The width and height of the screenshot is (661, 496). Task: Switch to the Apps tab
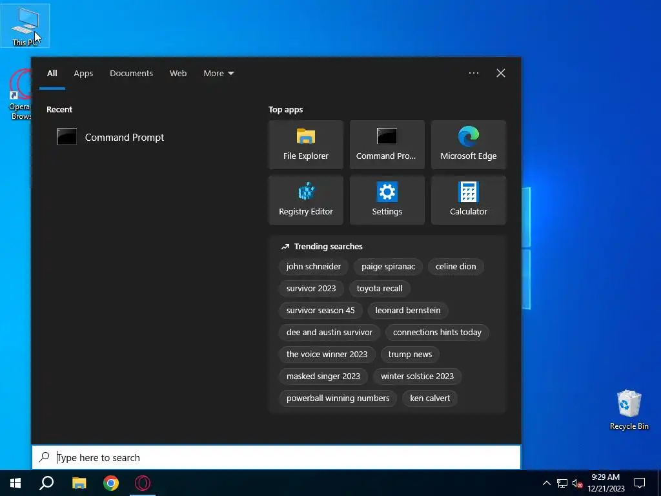pos(83,74)
